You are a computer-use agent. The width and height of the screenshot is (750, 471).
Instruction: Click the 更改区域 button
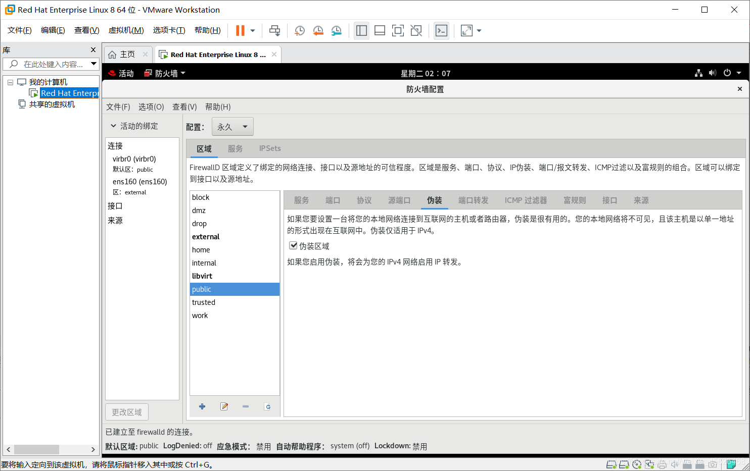click(x=127, y=412)
